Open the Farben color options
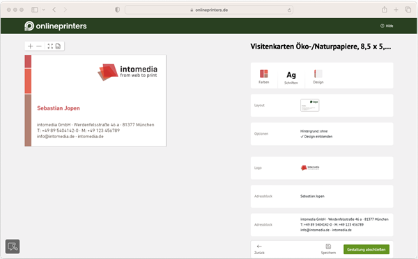 pyautogui.click(x=263, y=76)
